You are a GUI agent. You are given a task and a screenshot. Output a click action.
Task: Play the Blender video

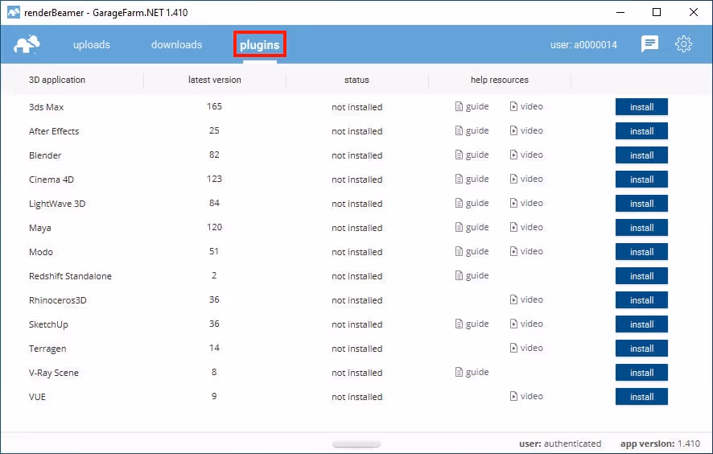pos(526,155)
